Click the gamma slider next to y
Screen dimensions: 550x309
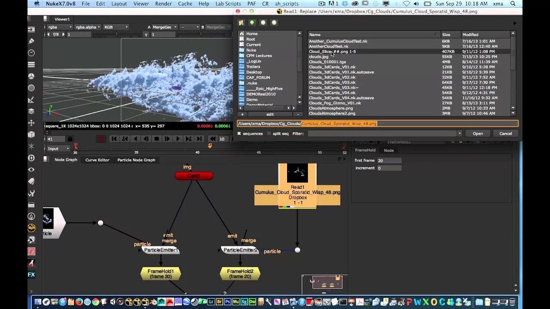[x=202, y=34]
